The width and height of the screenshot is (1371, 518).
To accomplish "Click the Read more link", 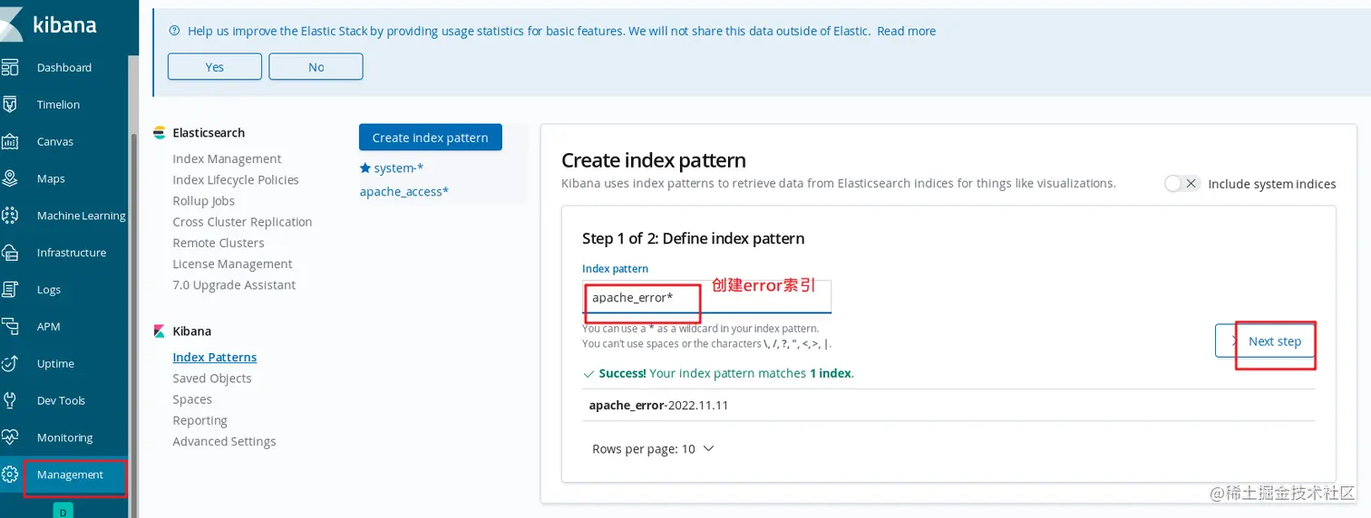I will point(906,31).
